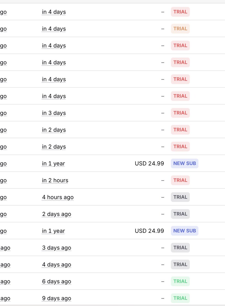
Task: Click the "3 days ago" timestamp
Action: (x=57, y=248)
